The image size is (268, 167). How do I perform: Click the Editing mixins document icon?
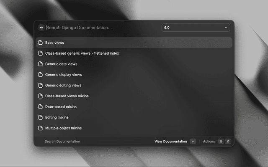pos(41,117)
